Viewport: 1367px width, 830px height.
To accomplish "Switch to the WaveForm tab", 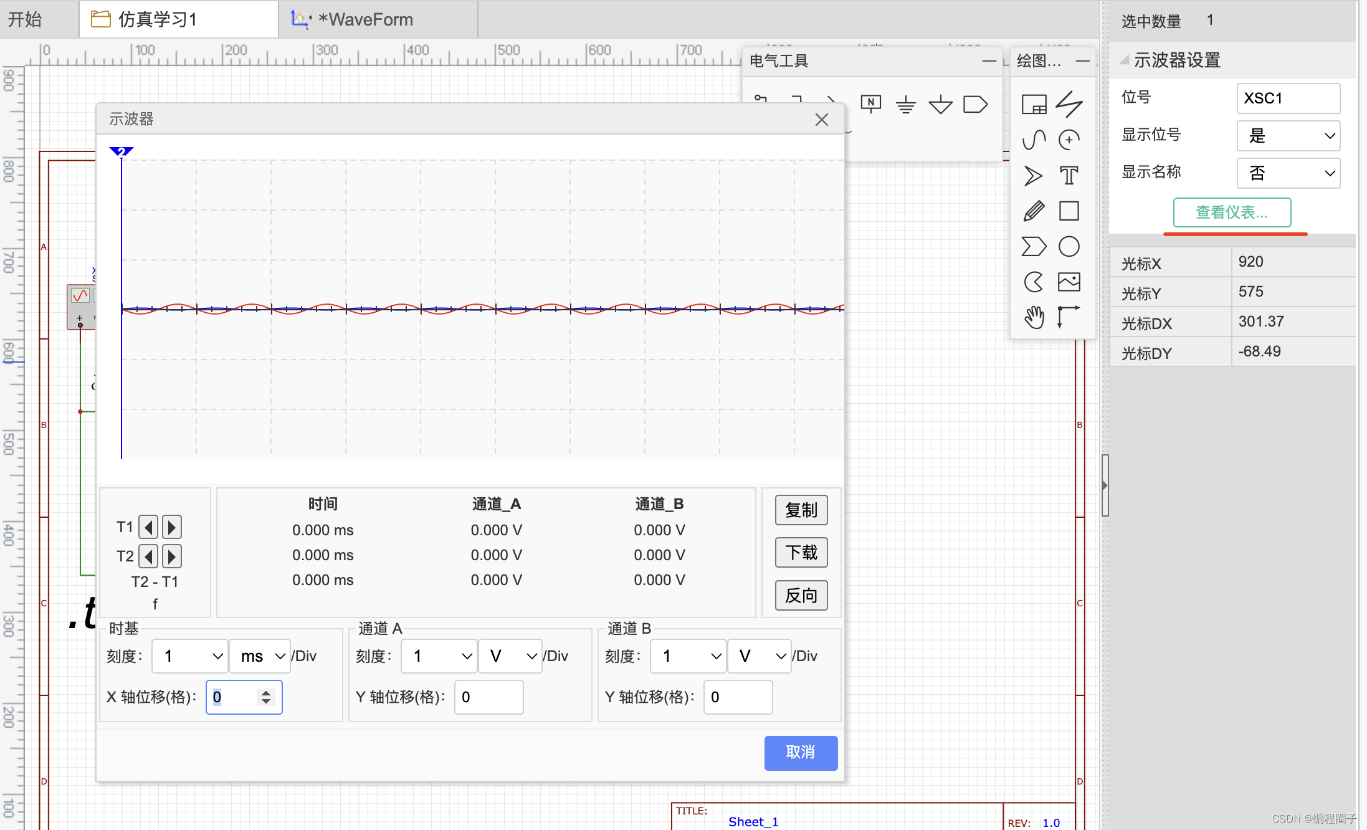I will point(365,19).
